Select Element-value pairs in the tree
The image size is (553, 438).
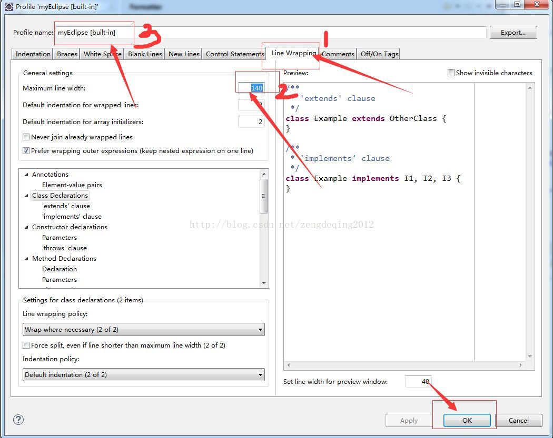pos(72,185)
